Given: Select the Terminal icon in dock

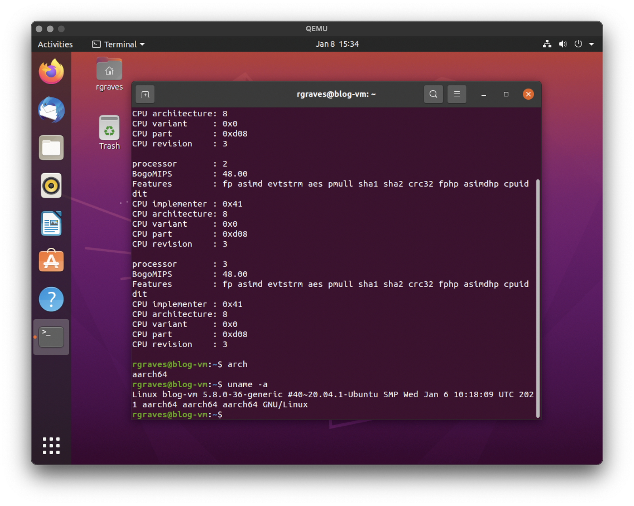Looking at the screenshot, I should click(51, 337).
